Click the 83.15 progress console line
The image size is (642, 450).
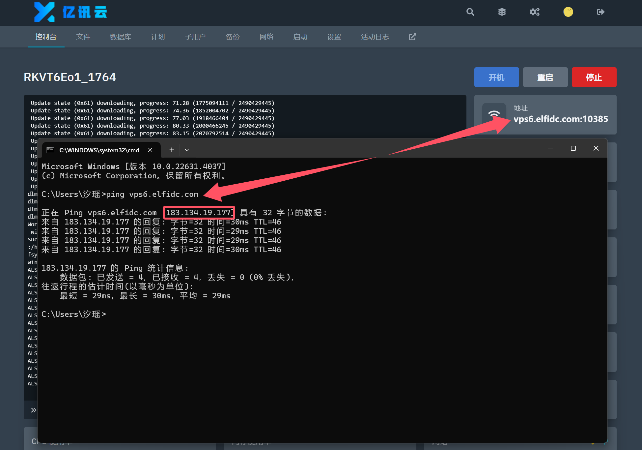point(153,133)
